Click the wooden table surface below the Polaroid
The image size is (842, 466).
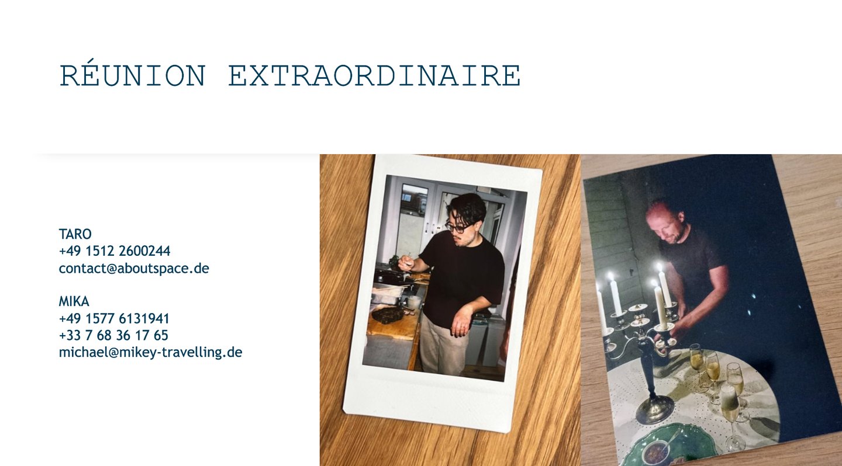[444, 448]
